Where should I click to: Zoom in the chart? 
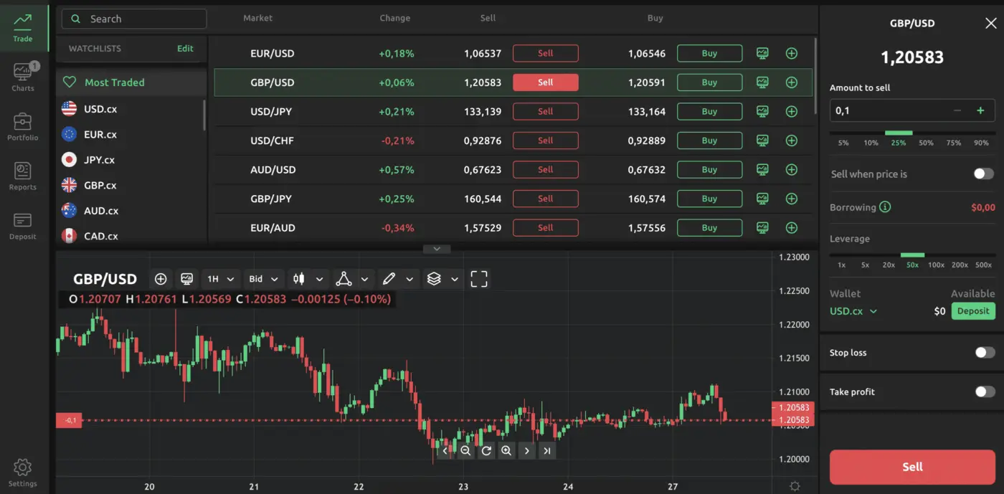(506, 451)
